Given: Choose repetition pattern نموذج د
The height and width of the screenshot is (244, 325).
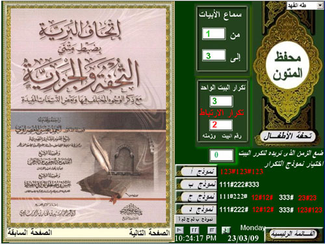Looking at the screenshot, I should [x=196, y=210].
